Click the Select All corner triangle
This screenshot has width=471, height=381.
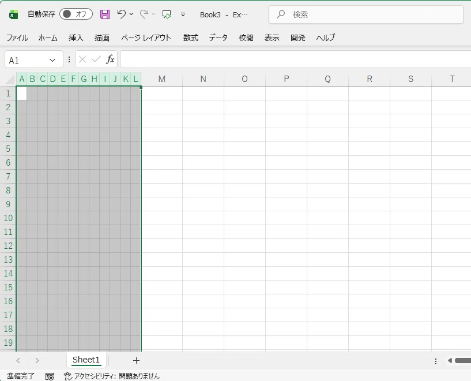tap(10, 79)
